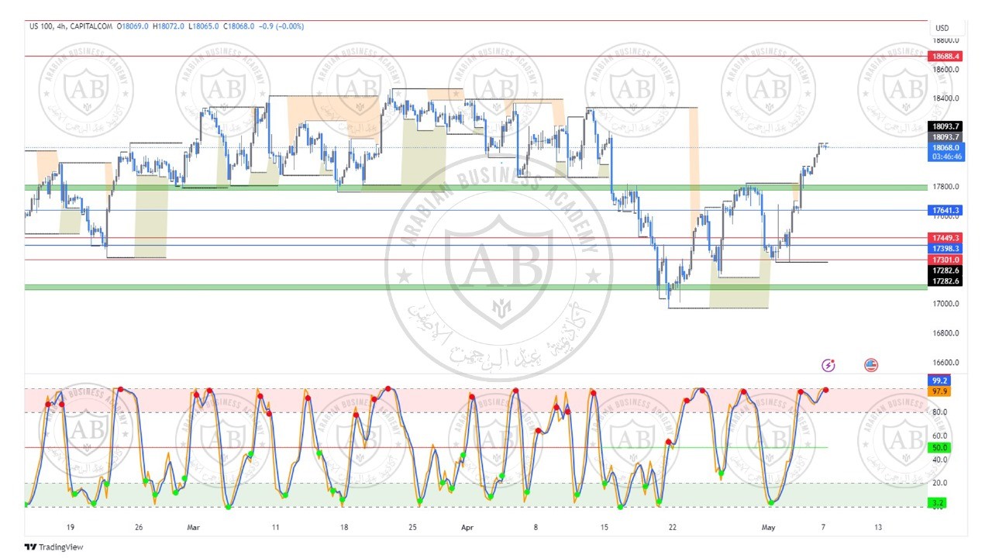The height and width of the screenshot is (558, 992).
Task: Click the 18600.0 price axis tick
Action: coord(945,69)
